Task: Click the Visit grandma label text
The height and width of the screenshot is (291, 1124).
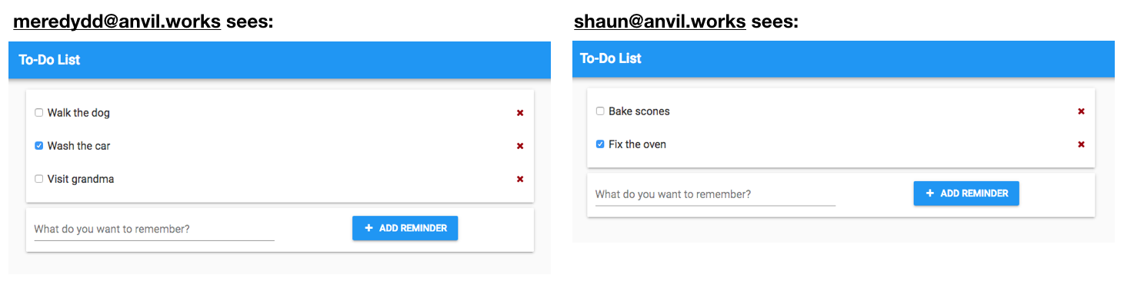Action: point(81,179)
